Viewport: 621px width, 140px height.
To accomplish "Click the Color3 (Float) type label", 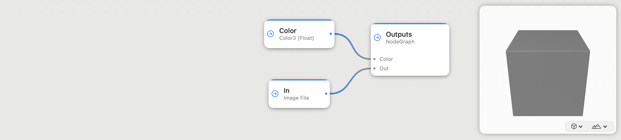I will 296,38.
